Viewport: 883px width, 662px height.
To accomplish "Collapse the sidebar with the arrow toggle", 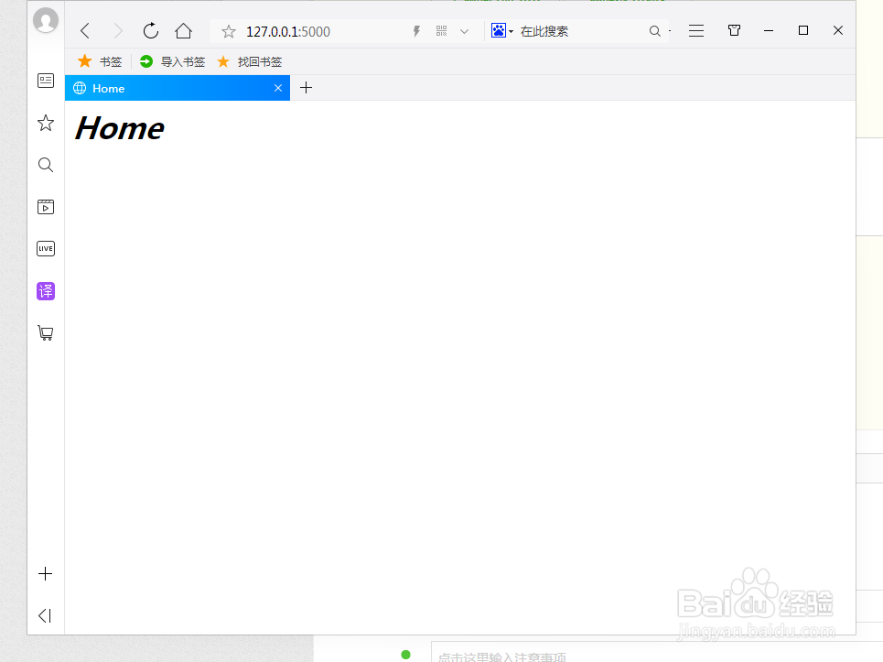I will pyautogui.click(x=45, y=615).
